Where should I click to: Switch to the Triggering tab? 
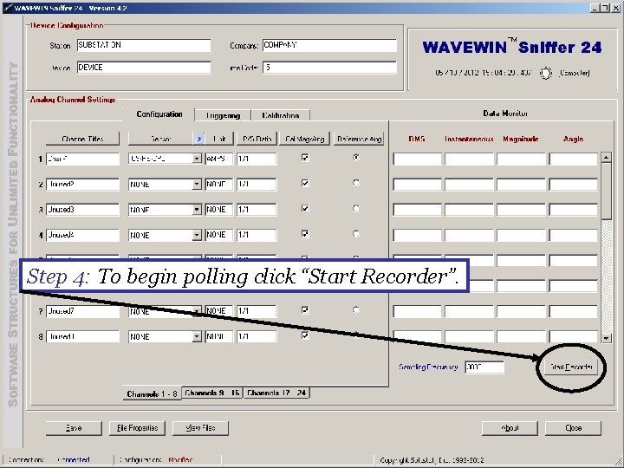(x=223, y=115)
